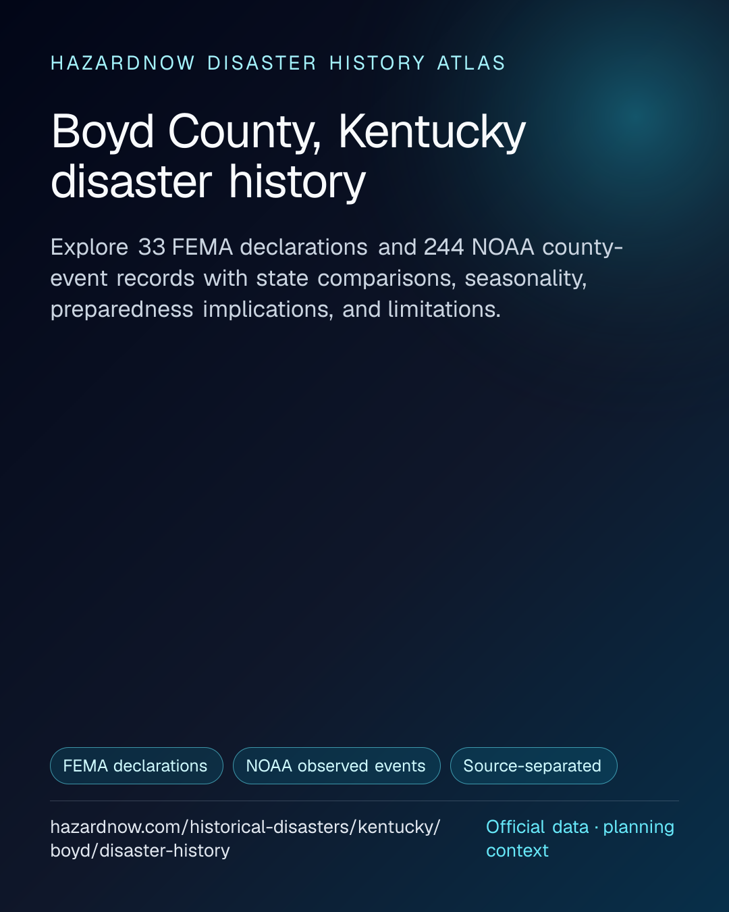Click the boyd/disaster-history URL line
The image size is (729, 912).
[140, 851]
